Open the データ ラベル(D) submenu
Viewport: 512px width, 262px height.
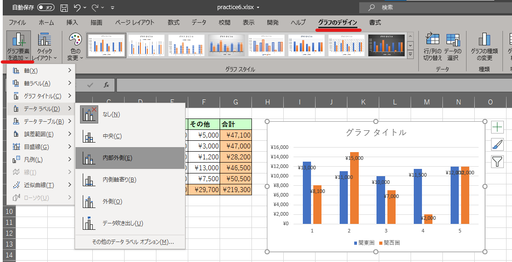tap(41, 109)
